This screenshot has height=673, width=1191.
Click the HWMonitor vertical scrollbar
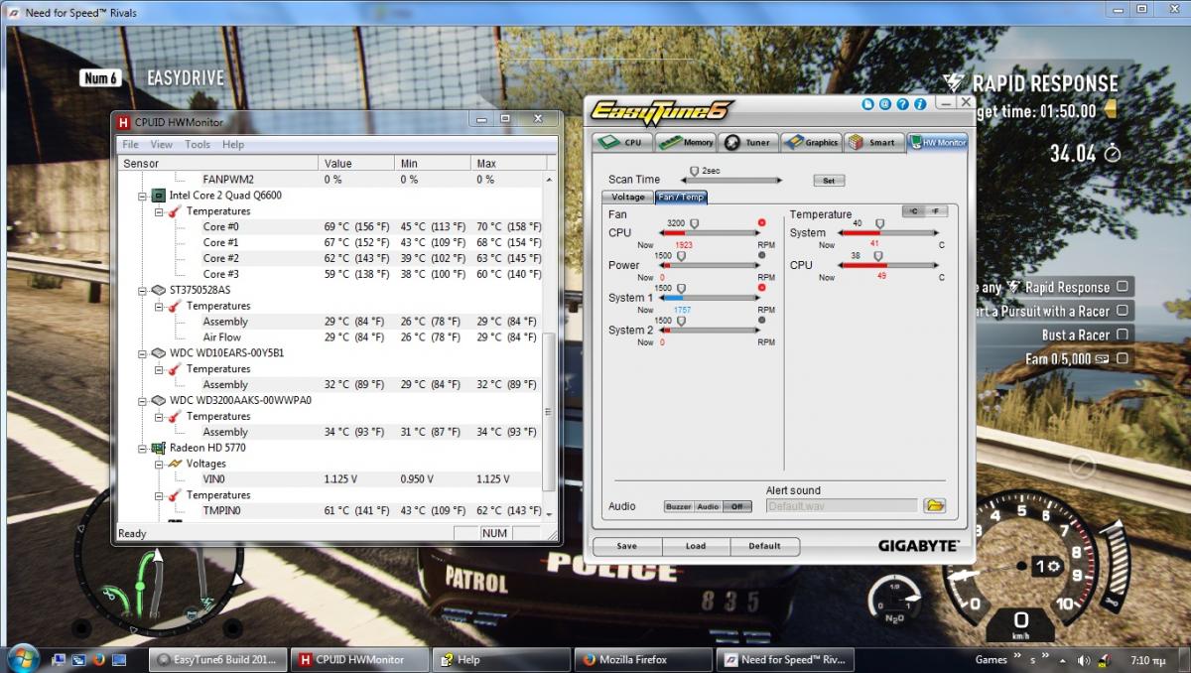pyautogui.click(x=551, y=345)
